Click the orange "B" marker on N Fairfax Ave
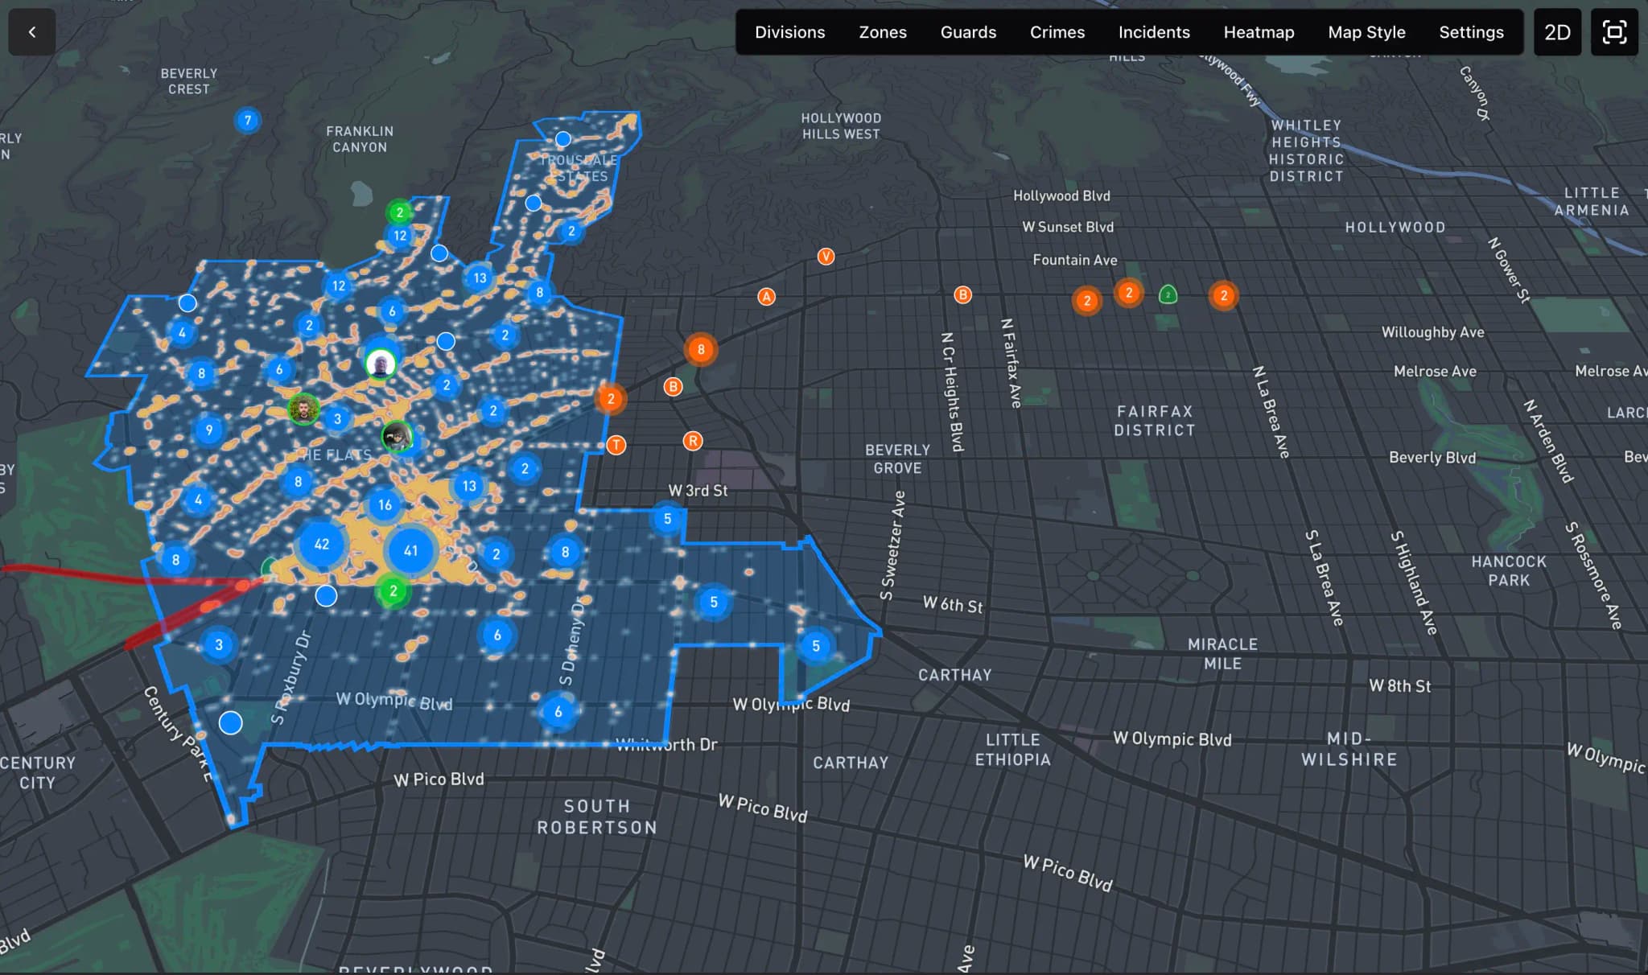 pyautogui.click(x=962, y=294)
